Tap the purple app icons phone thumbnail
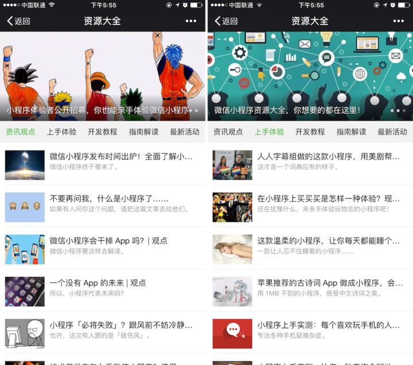The height and width of the screenshot is (365, 413). 25,292
